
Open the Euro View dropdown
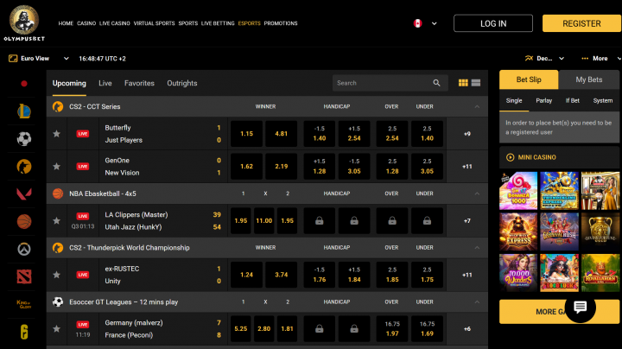[x=39, y=58]
